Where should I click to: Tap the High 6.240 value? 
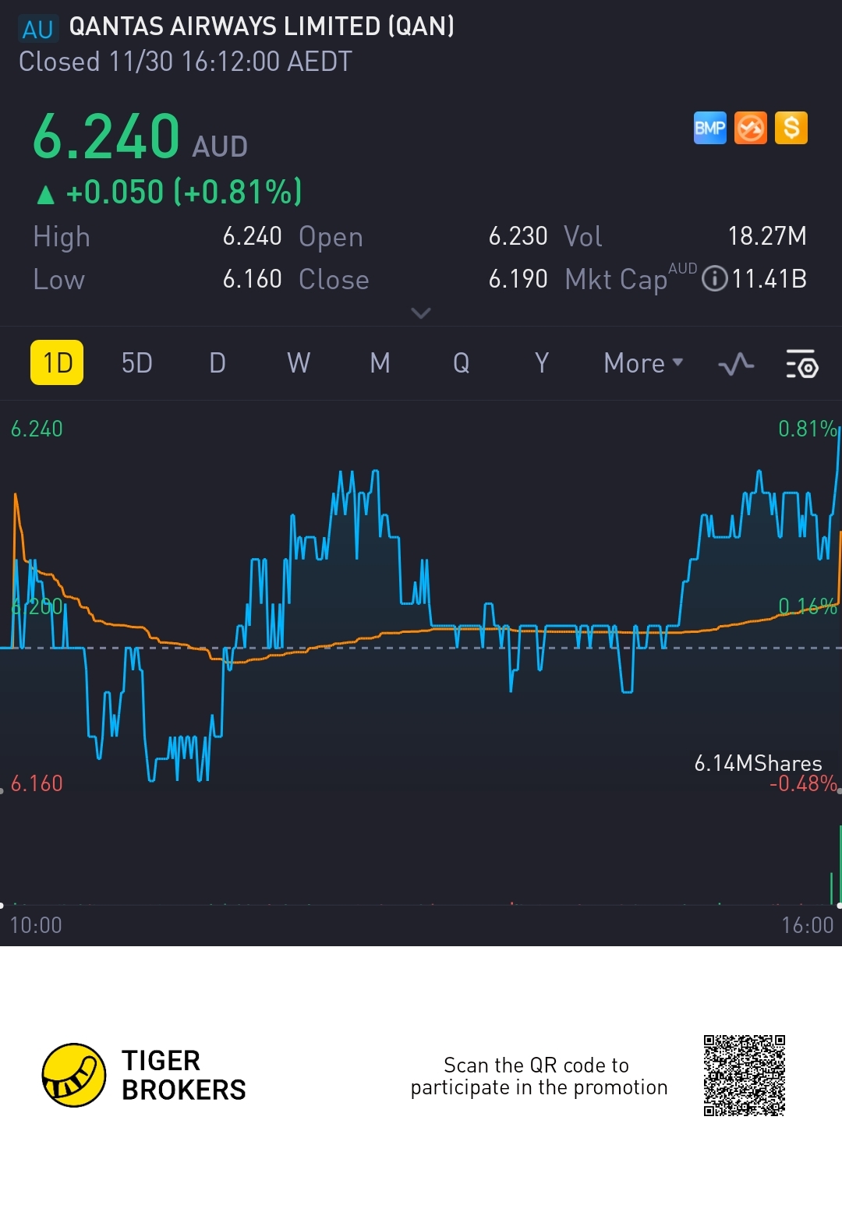[x=252, y=236]
